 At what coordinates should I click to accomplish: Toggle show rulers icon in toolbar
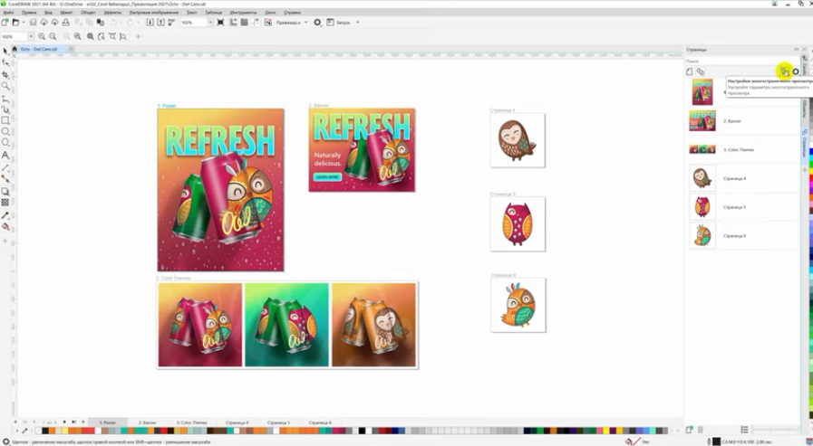(233, 23)
